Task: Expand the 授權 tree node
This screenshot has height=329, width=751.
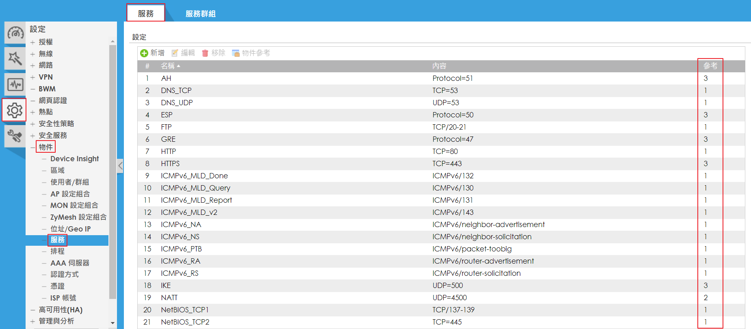Action: tap(32, 42)
